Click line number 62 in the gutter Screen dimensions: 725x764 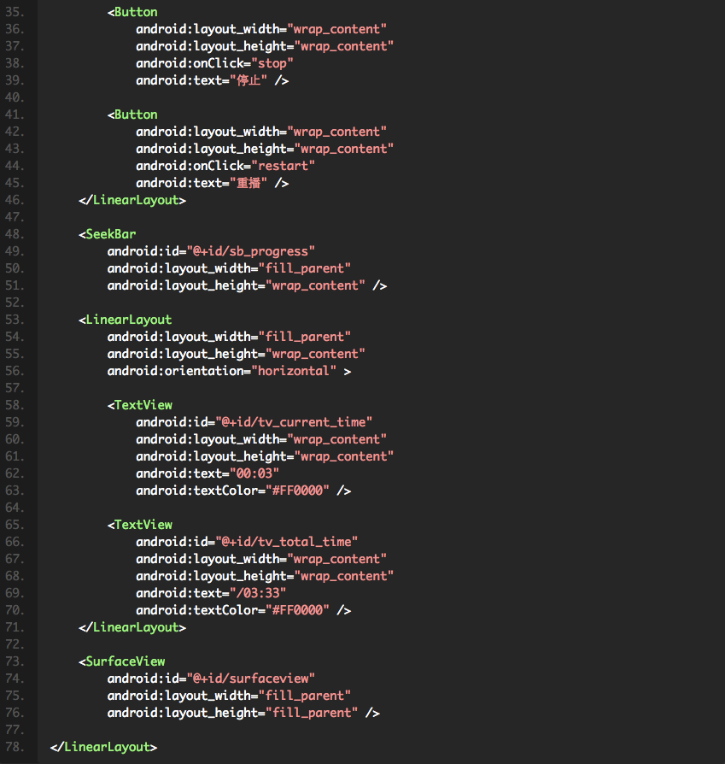(15, 473)
